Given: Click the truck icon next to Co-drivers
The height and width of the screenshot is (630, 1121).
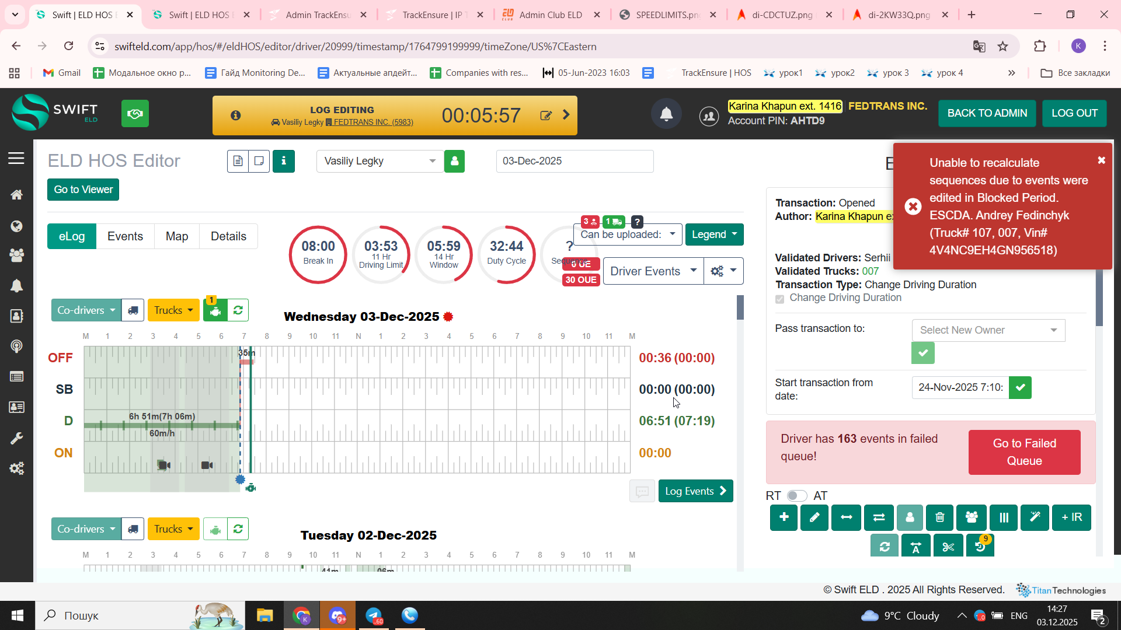Looking at the screenshot, I should point(133,310).
